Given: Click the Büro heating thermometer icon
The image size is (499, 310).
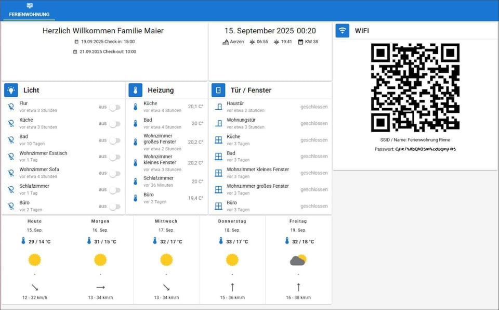Looking at the screenshot, I should tap(136, 198).
